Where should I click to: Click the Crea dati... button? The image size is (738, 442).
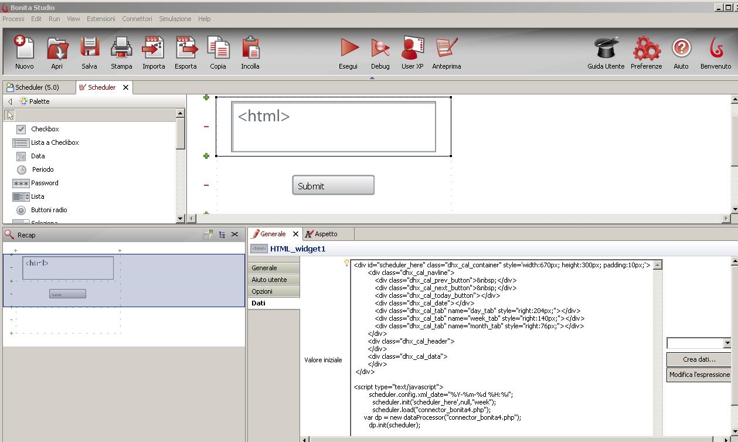coord(699,359)
